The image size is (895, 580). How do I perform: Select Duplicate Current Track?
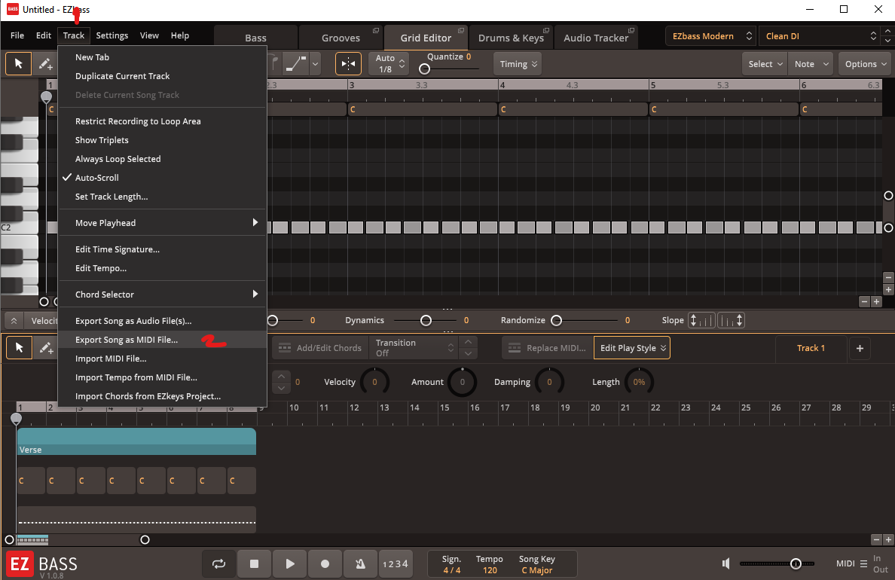point(162,76)
